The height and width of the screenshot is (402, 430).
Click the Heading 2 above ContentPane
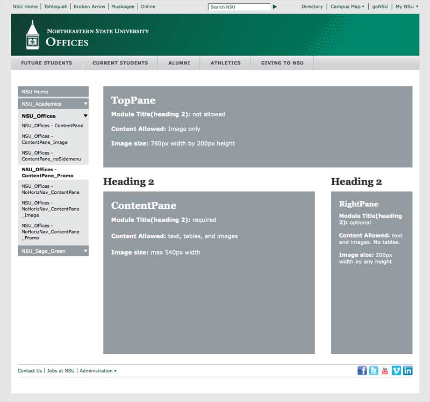pos(128,182)
